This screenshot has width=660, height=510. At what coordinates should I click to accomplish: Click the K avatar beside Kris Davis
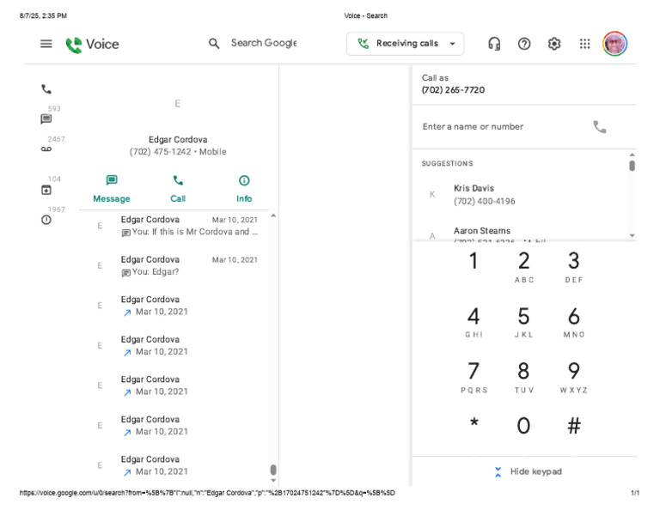point(432,194)
